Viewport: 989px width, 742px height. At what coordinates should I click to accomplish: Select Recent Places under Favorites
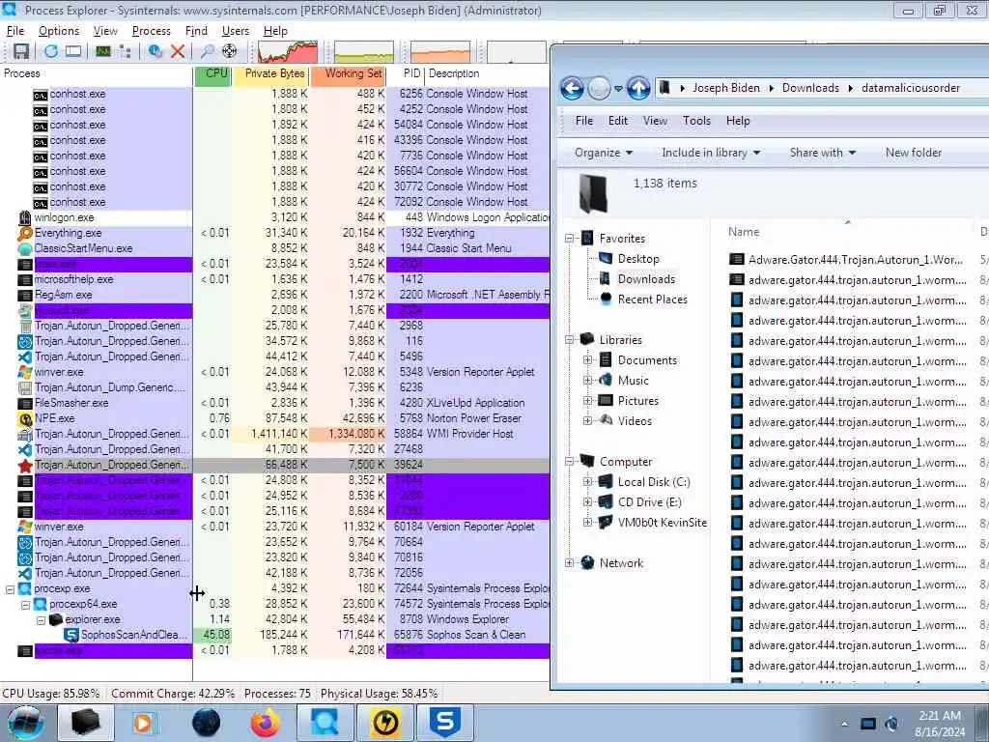(652, 300)
